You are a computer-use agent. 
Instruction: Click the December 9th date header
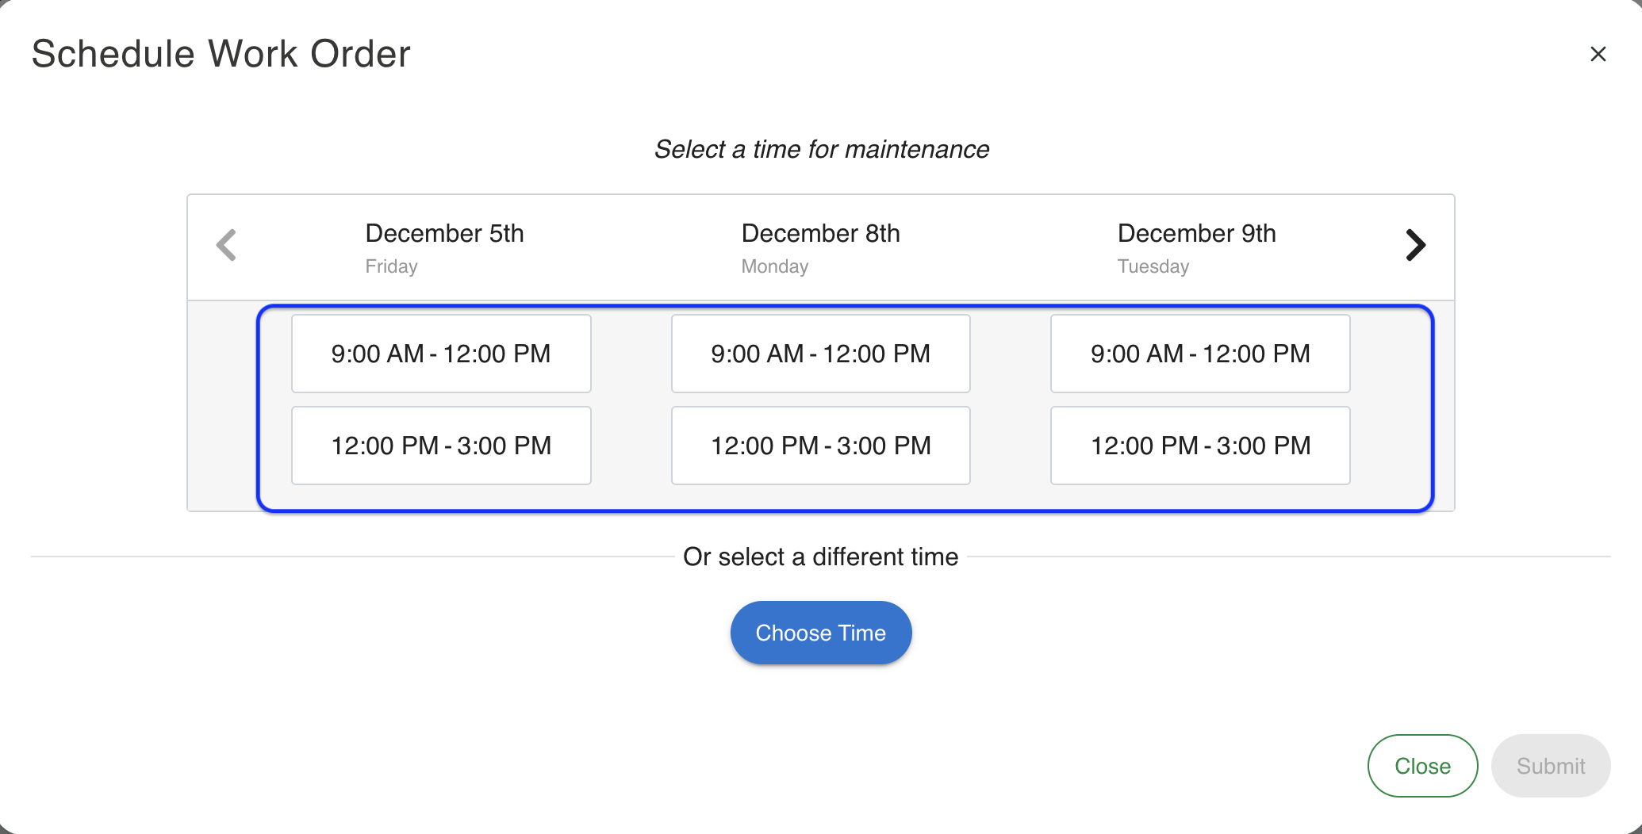tap(1196, 233)
